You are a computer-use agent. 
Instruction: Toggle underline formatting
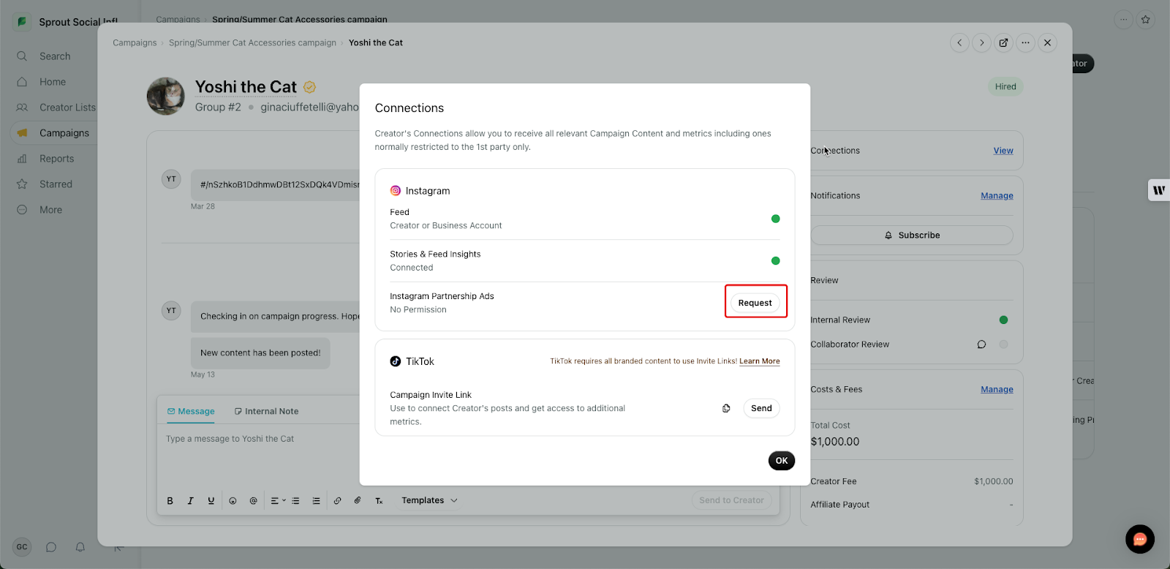point(211,501)
